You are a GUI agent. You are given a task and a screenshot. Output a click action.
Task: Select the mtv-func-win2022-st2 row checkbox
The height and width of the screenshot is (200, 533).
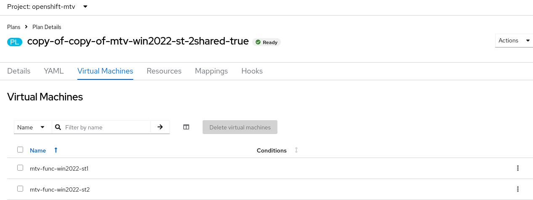pos(20,189)
